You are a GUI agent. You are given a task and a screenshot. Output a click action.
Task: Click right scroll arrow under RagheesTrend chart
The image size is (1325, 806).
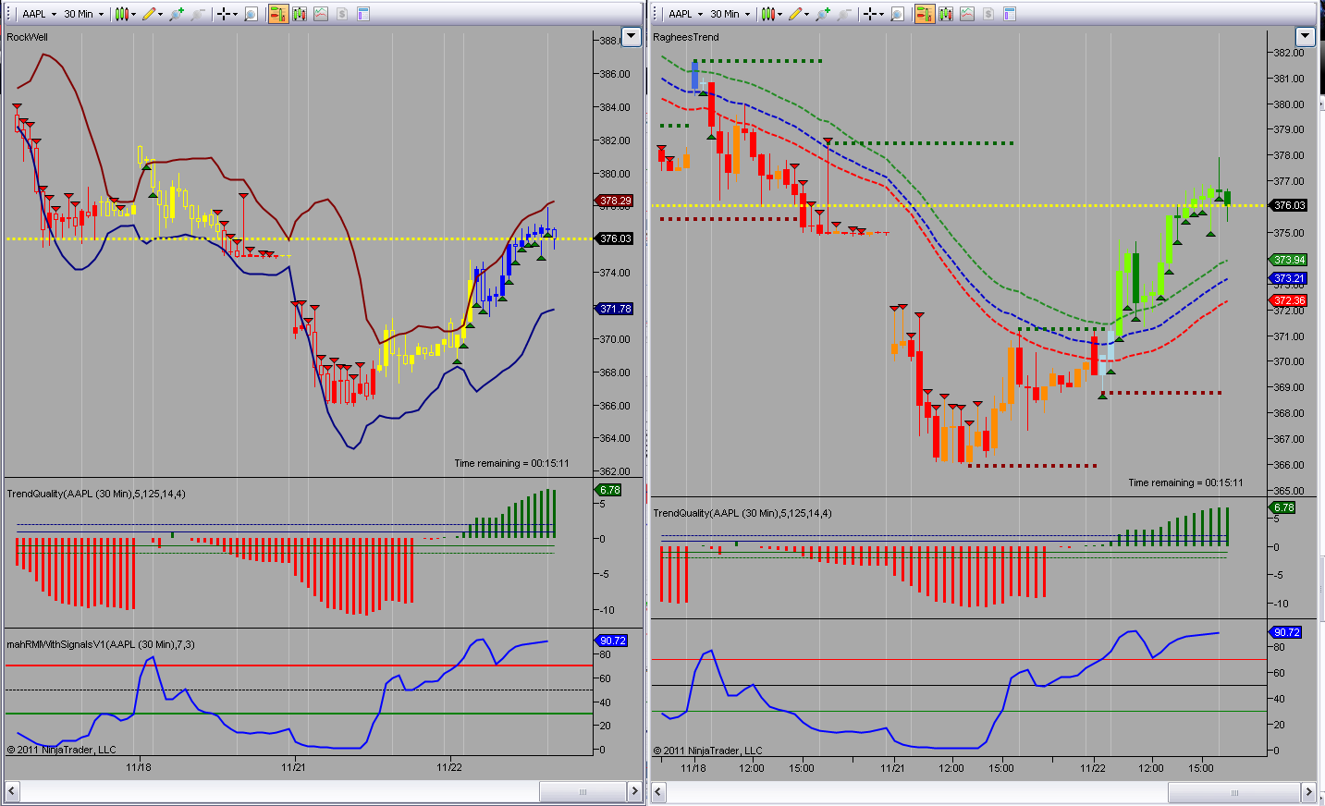click(x=1308, y=792)
